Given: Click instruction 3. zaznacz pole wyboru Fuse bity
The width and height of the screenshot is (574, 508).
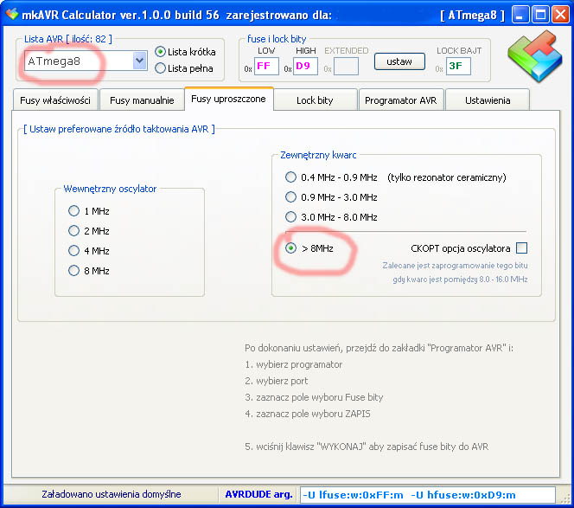Looking at the screenshot, I should [x=314, y=397].
